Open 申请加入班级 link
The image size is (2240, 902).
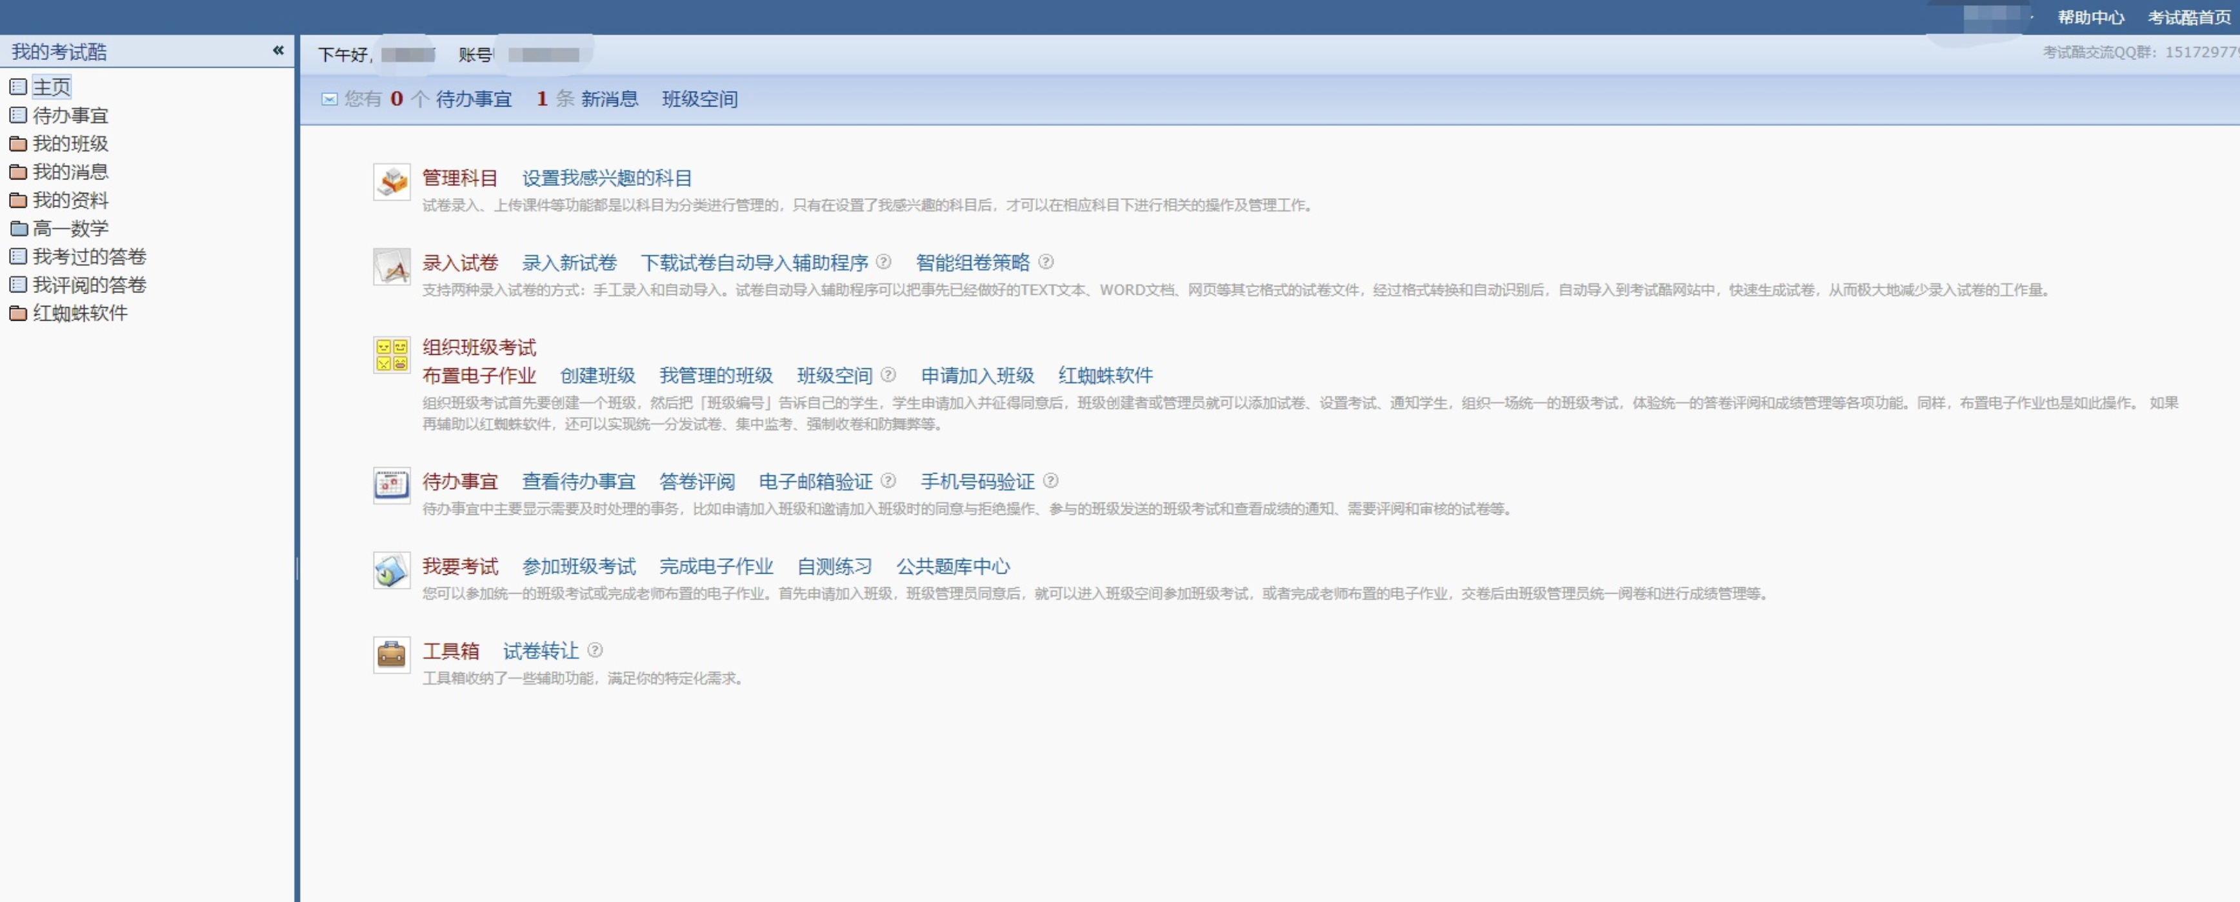[x=977, y=376]
